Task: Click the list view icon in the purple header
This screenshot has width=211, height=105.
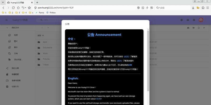Action: point(188,20)
